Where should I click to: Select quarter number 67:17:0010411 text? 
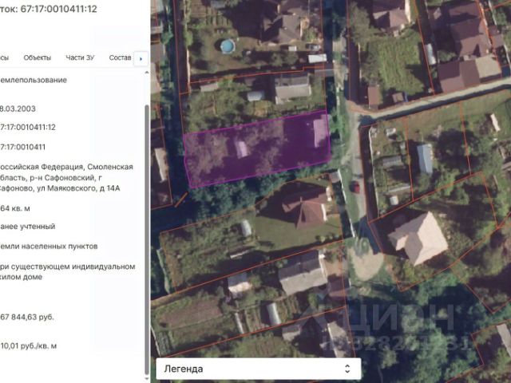[x=22, y=147]
